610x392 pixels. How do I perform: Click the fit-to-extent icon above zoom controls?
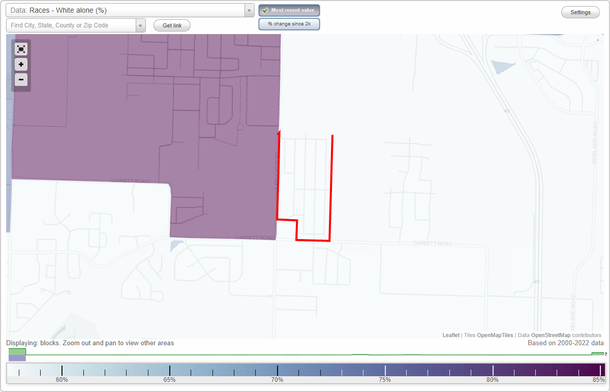[21, 49]
